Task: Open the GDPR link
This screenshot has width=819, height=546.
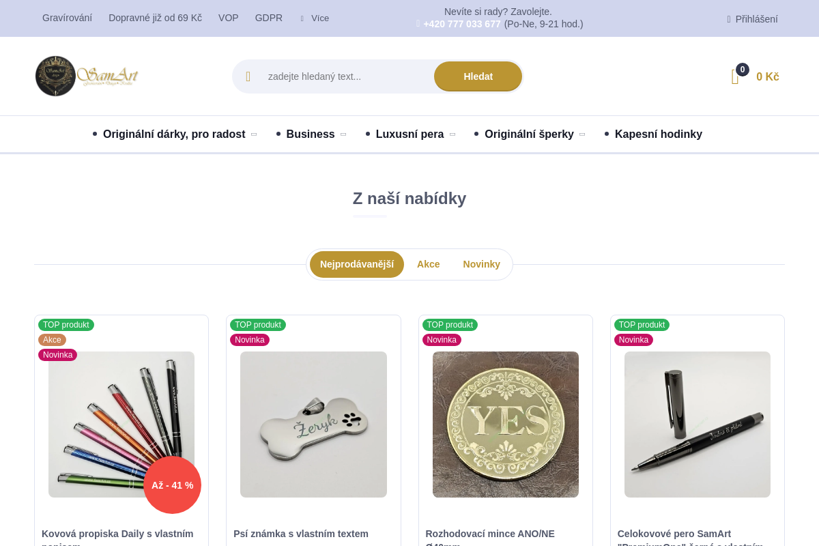Action: [x=268, y=18]
